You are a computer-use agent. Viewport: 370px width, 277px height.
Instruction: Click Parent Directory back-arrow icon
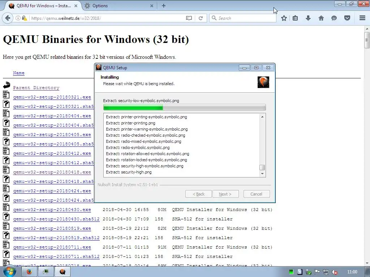coord(7,85)
